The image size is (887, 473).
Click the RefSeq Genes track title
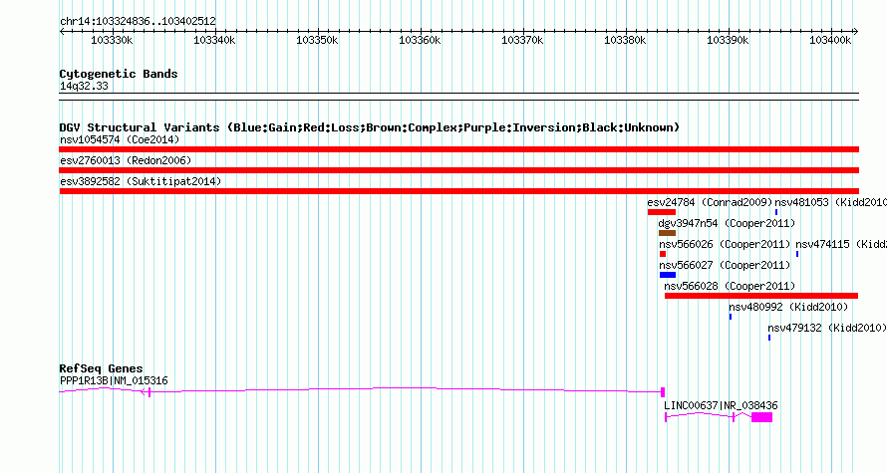point(102,368)
